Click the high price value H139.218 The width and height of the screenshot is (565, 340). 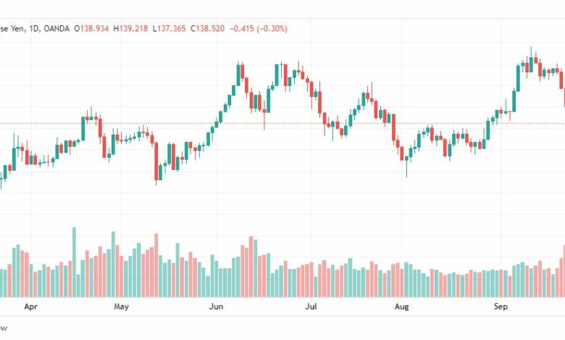pyautogui.click(x=130, y=28)
